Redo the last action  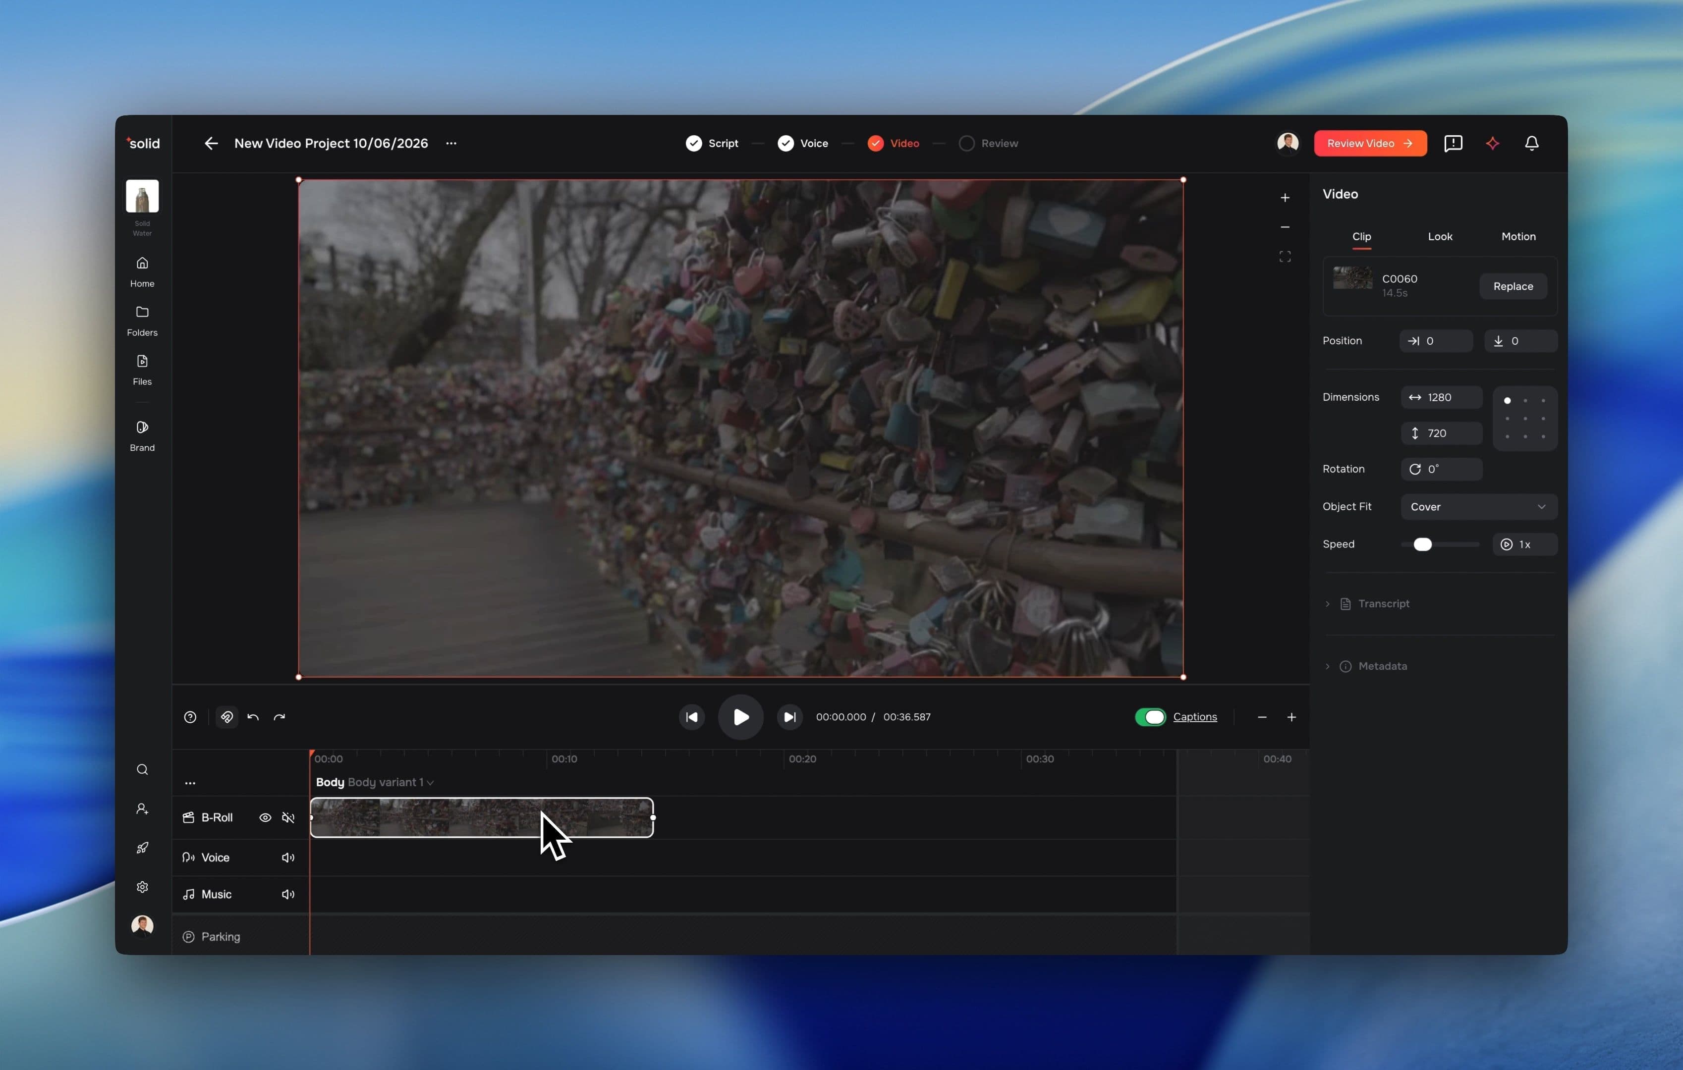click(x=280, y=717)
